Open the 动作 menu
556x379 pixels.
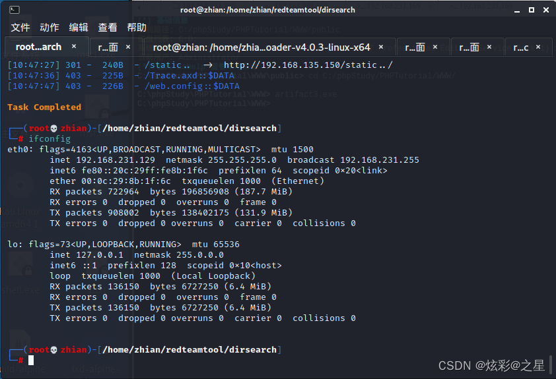pos(50,27)
